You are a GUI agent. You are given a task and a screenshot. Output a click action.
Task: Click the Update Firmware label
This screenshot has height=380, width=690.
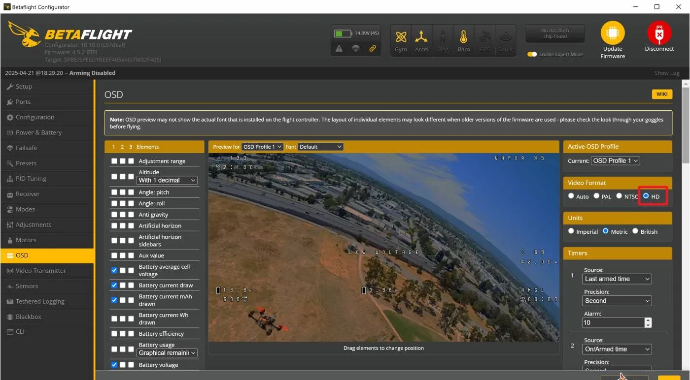coord(613,52)
